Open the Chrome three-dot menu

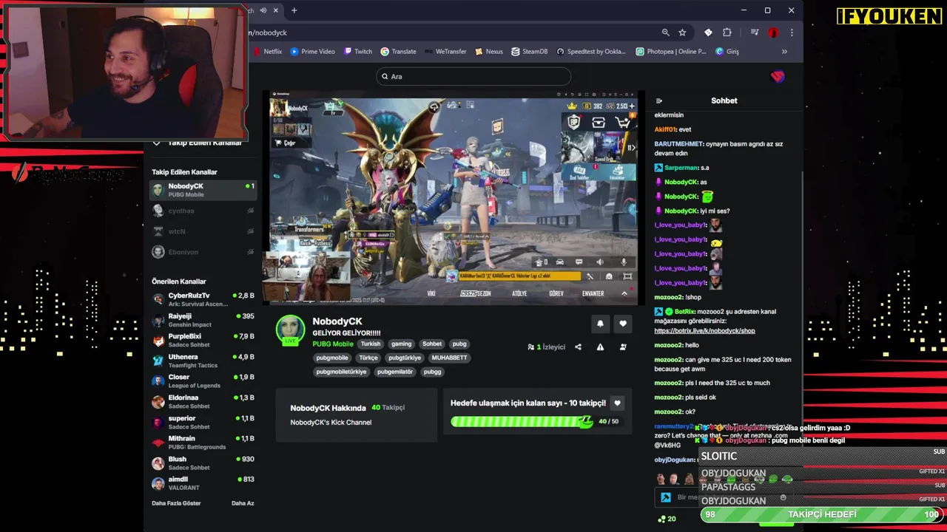click(792, 33)
